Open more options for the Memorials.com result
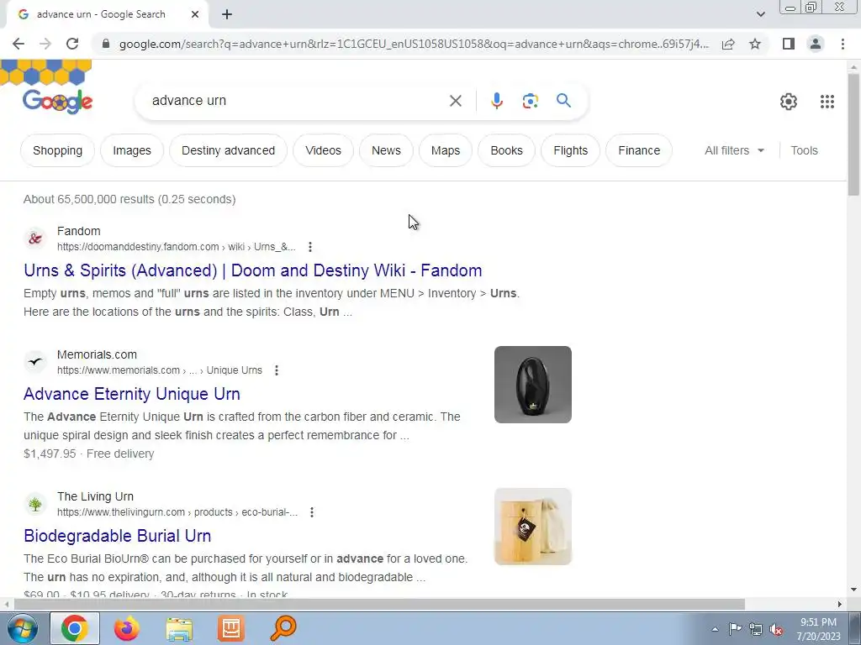The height and width of the screenshot is (645, 861). pyautogui.click(x=277, y=370)
